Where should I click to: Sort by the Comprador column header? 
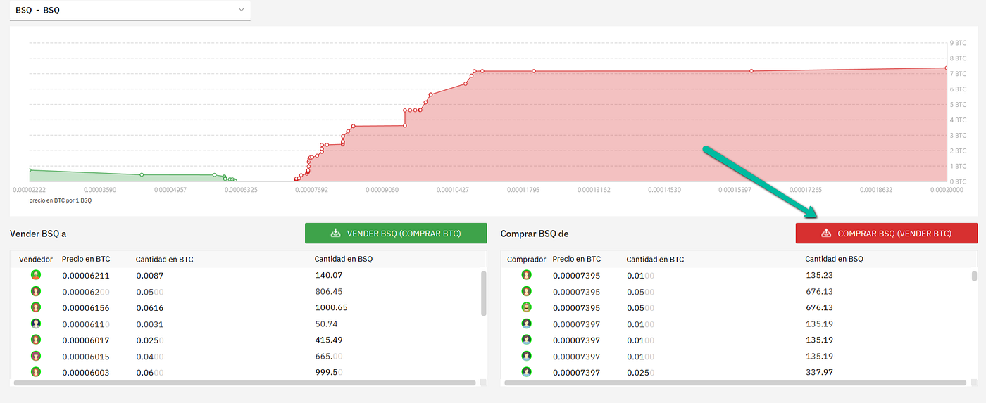527,260
